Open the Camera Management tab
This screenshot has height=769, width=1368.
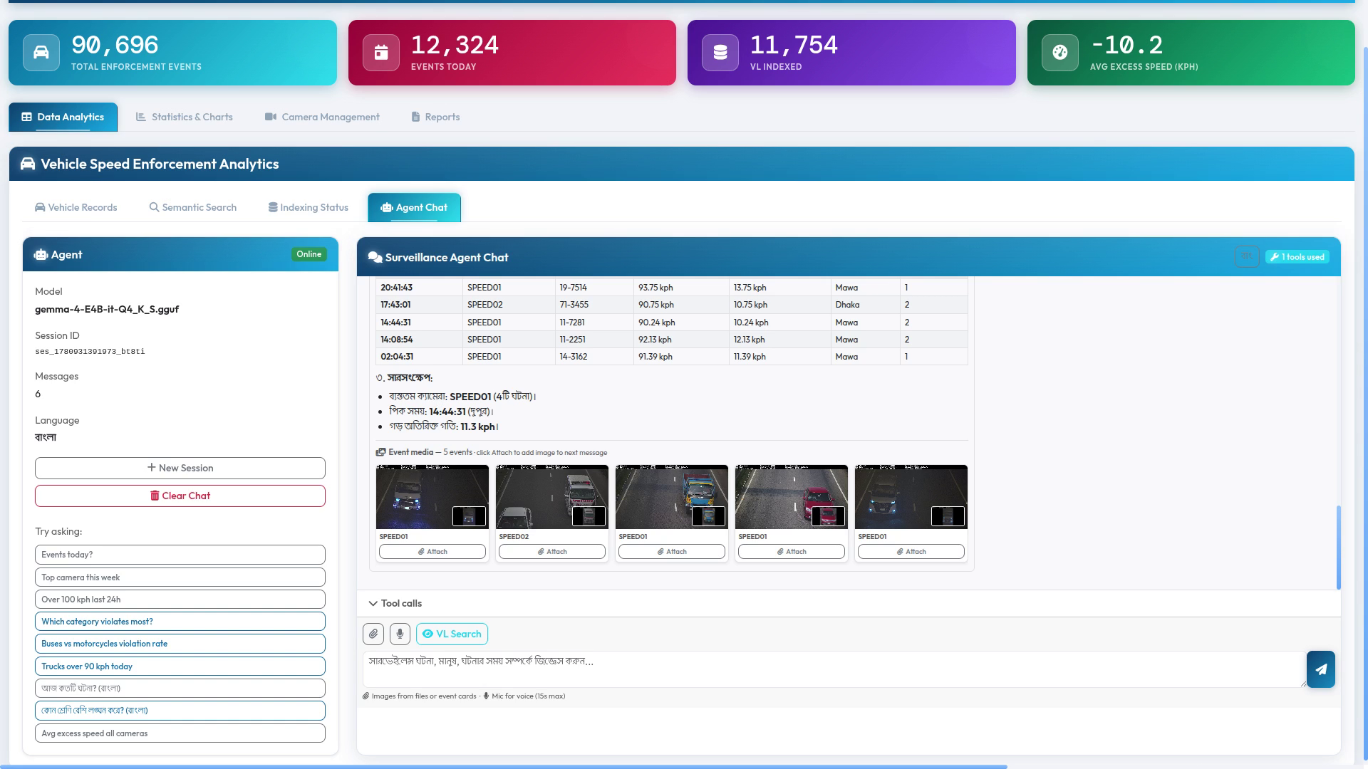[322, 117]
